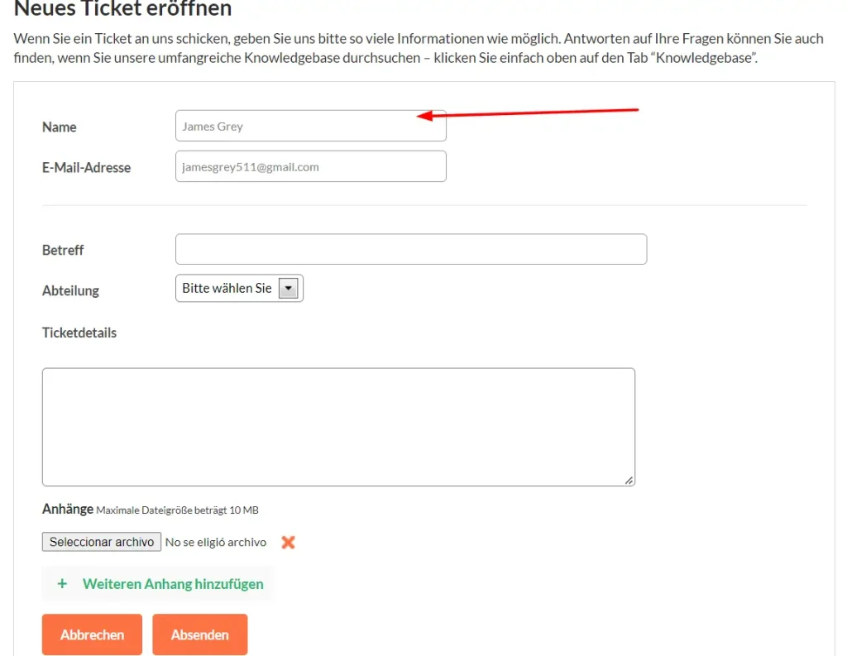847x656 pixels.
Task: Click the 'Betreff' label text
Action: tap(63, 250)
